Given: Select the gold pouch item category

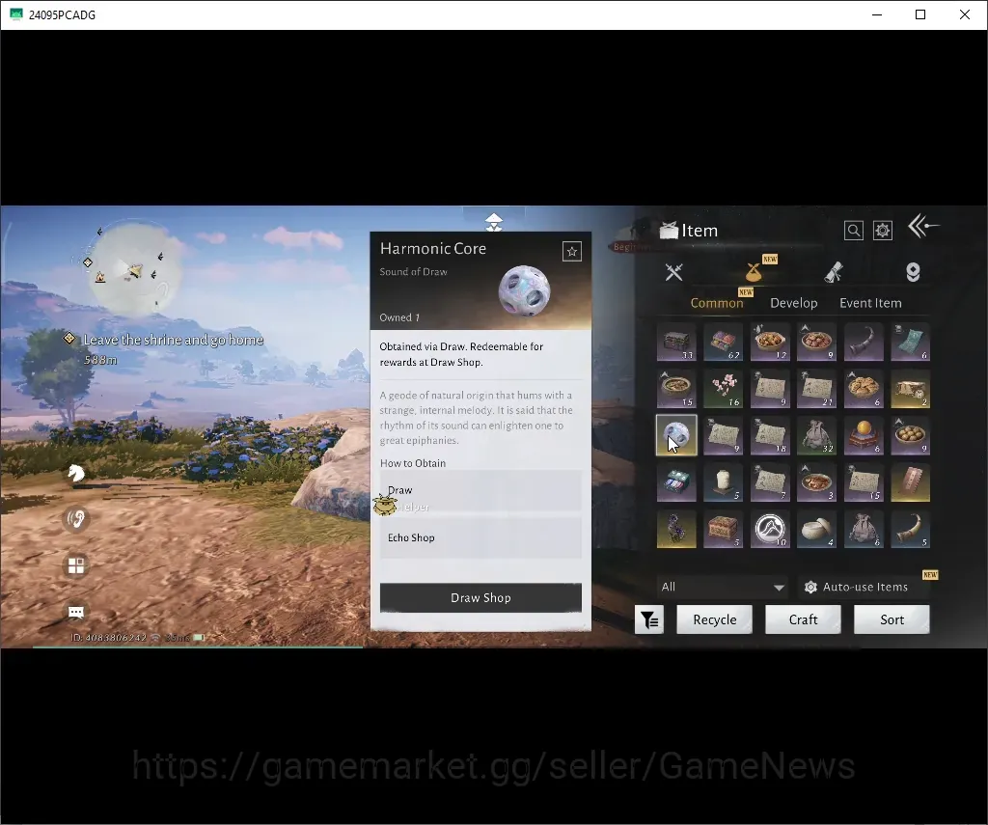Looking at the screenshot, I should pos(753,272).
